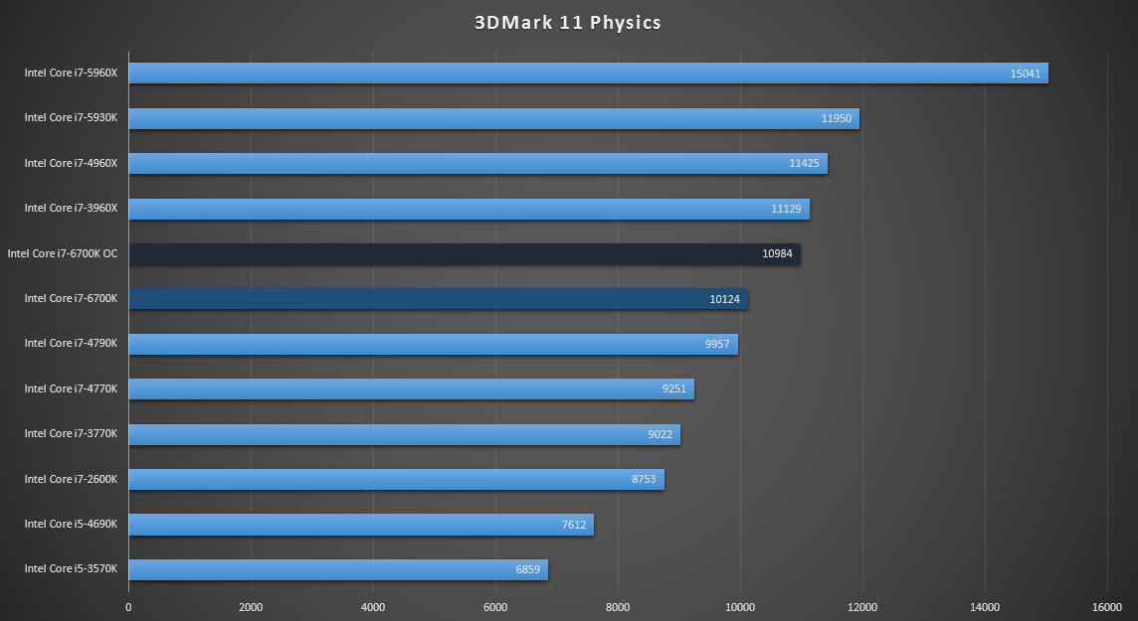The height and width of the screenshot is (621, 1138).
Task: Click the 3DMark 11 Physics chart title
Action: 568,22
